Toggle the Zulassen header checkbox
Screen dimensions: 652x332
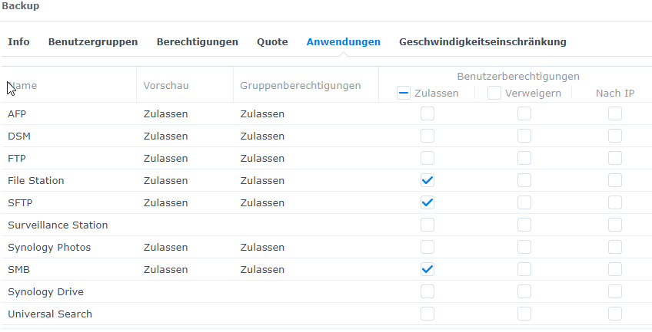[404, 93]
